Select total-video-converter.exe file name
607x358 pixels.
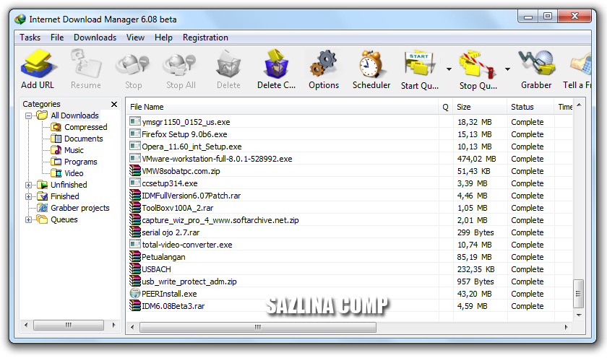pyautogui.click(x=187, y=245)
